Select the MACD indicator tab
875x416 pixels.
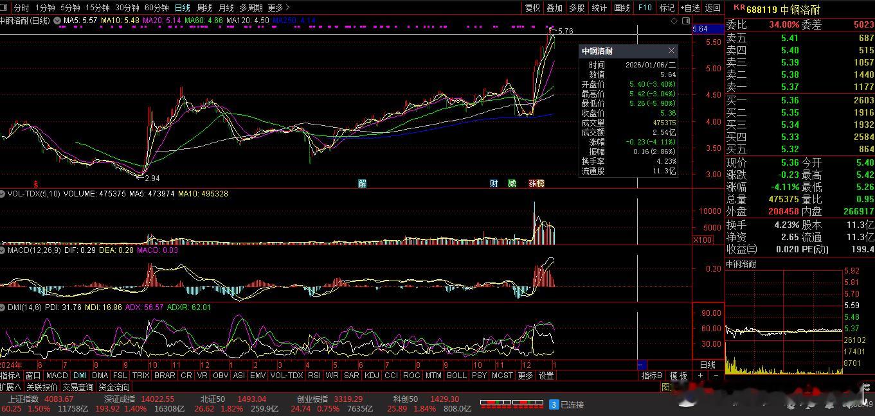(x=57, y=376)
